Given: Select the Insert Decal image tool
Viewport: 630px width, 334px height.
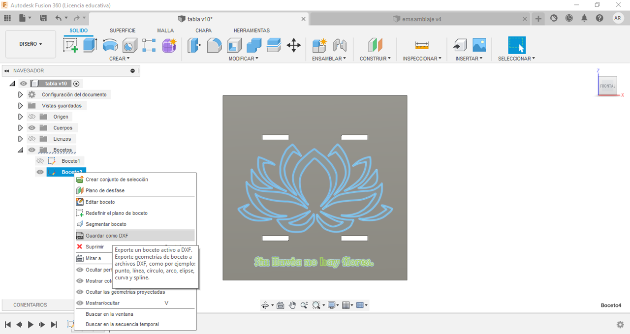Looking at the screenshot, I should (479, 45).
